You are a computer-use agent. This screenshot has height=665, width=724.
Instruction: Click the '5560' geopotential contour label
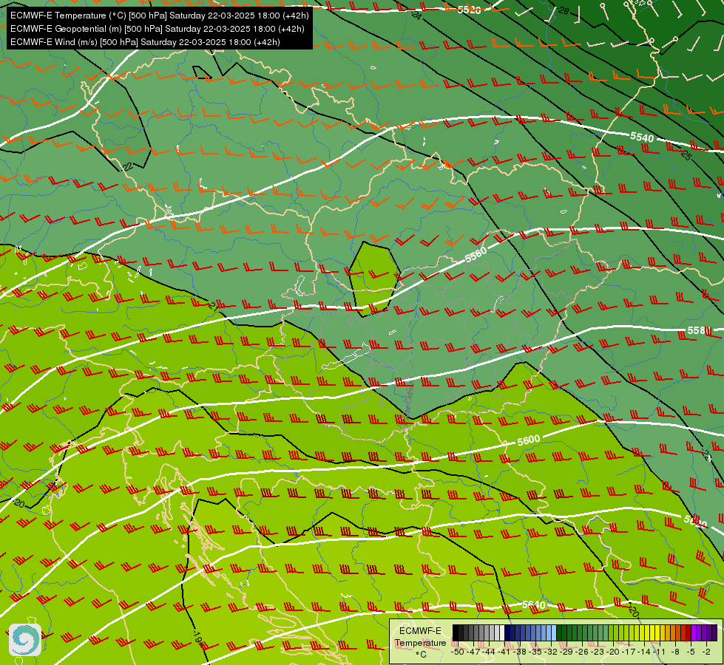pyautogui.click(x=476, y=255)
